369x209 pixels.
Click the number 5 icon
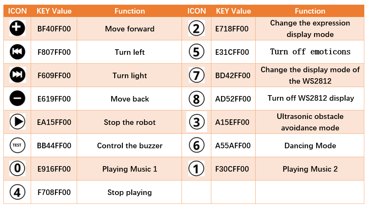click(x=196, y=51)
